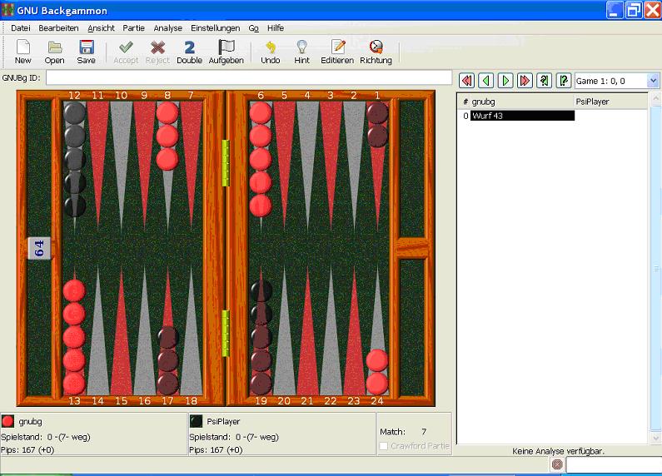
Task: Click the red gnubg player color icon
Action: point(7,421)
